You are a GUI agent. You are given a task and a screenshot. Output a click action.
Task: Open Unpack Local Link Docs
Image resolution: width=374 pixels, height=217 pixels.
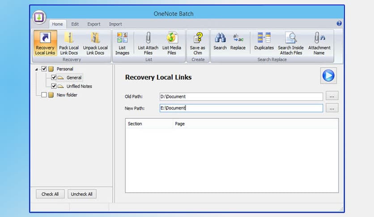pyautogui.click(x=95, y=43)
